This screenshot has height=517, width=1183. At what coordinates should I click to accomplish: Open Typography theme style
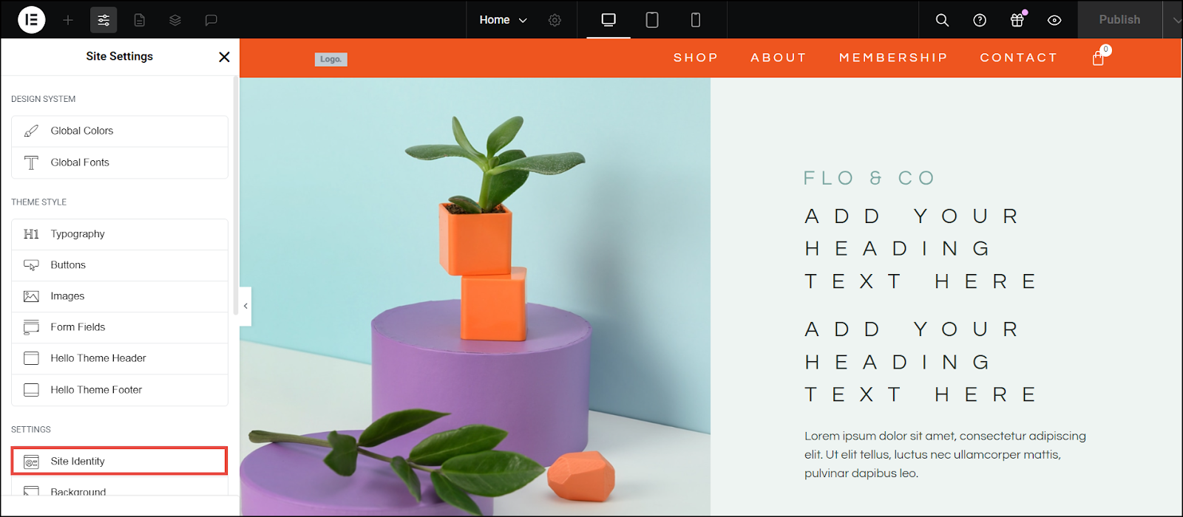(120, 234)
